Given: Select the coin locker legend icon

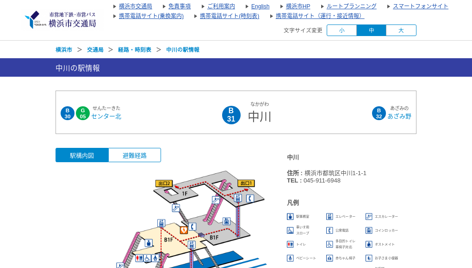Looking at the screenshot, I should (368, 231).
